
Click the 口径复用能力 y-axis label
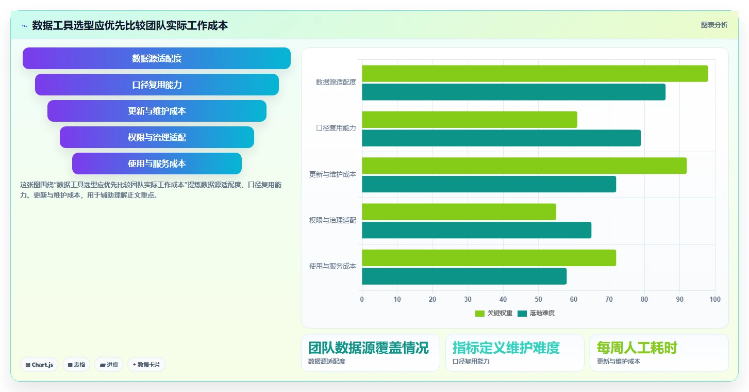pyautogui.click(x=336, y=128)
